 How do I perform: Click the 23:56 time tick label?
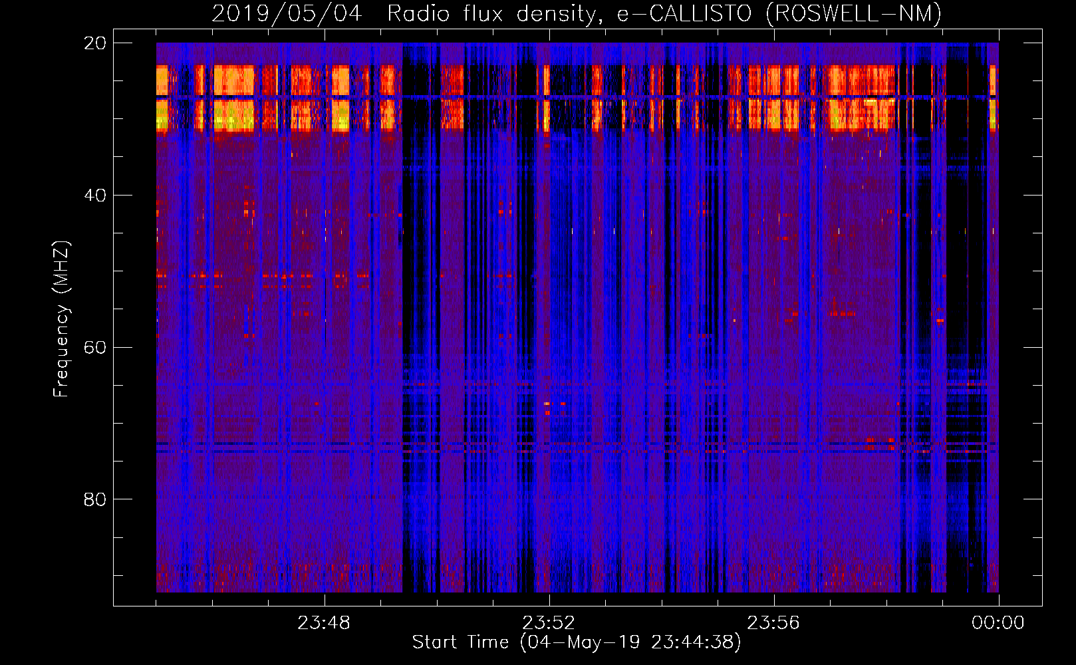773,623
